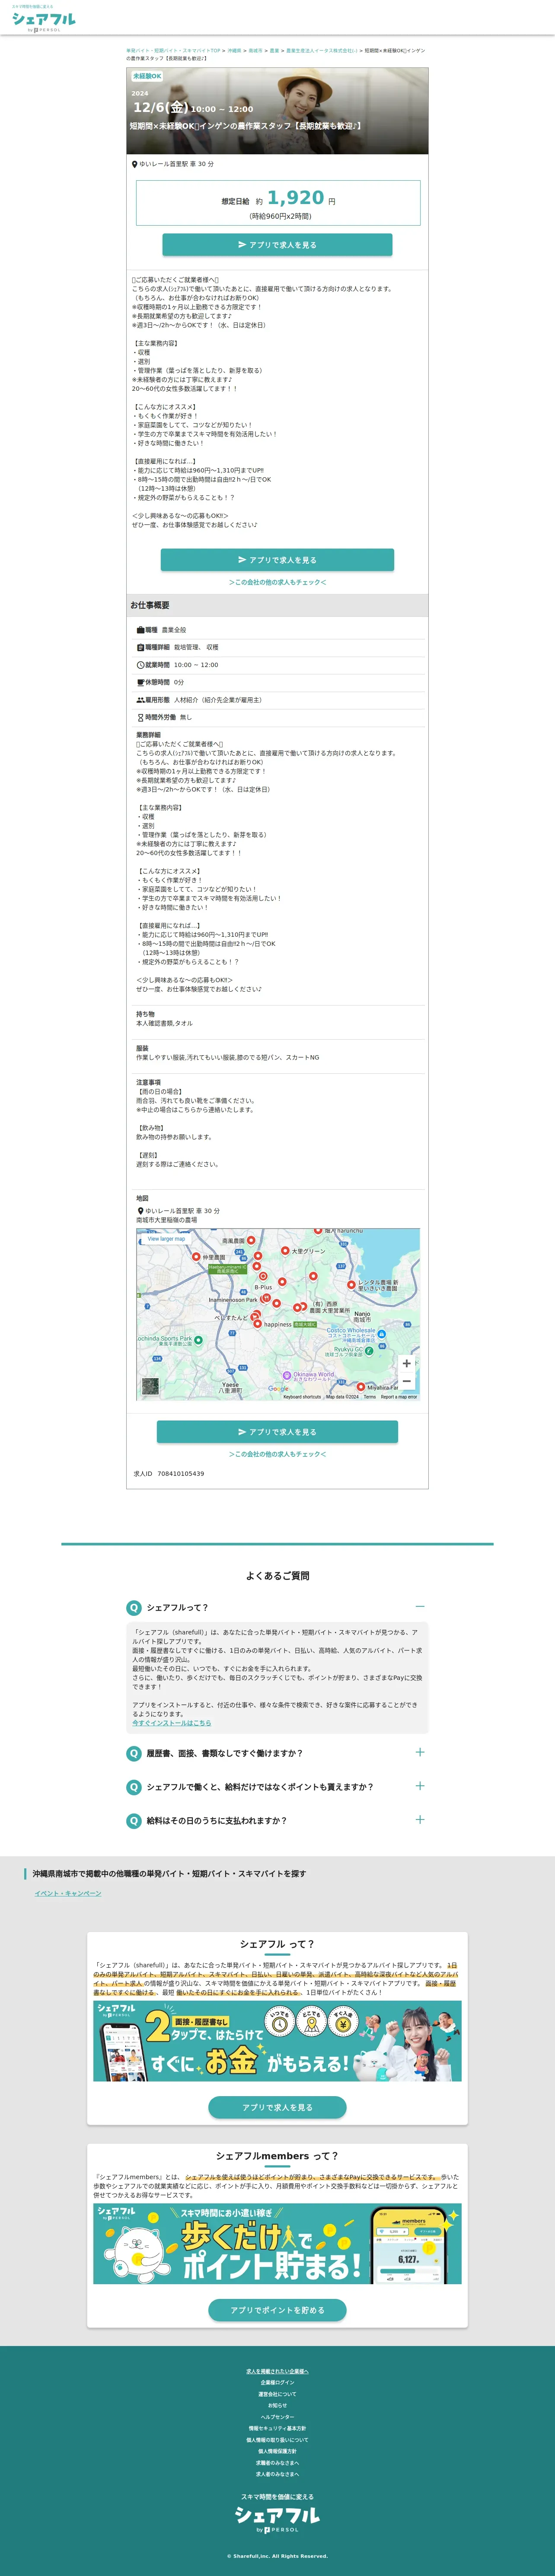Viewport: 555px width, 2576px height.
Task: Open Keyboard shortcuts on the map
Action: (302, 1397)
